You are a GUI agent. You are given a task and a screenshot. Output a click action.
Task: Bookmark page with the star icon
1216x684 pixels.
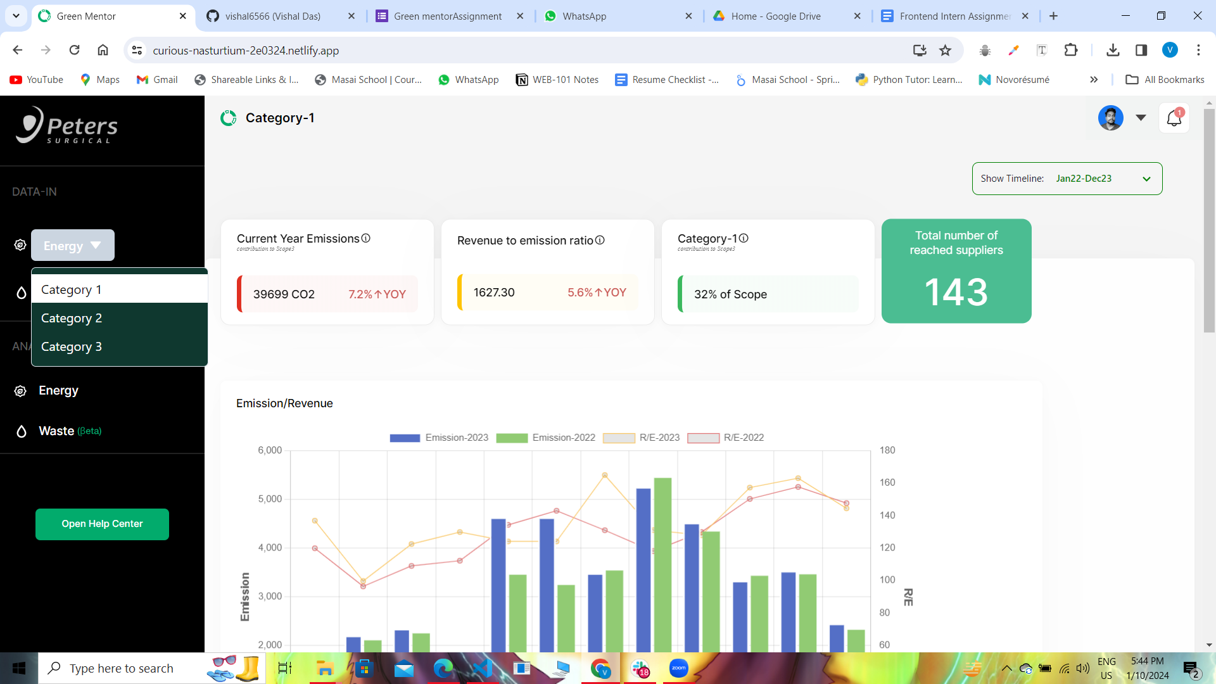coord(945,50)
